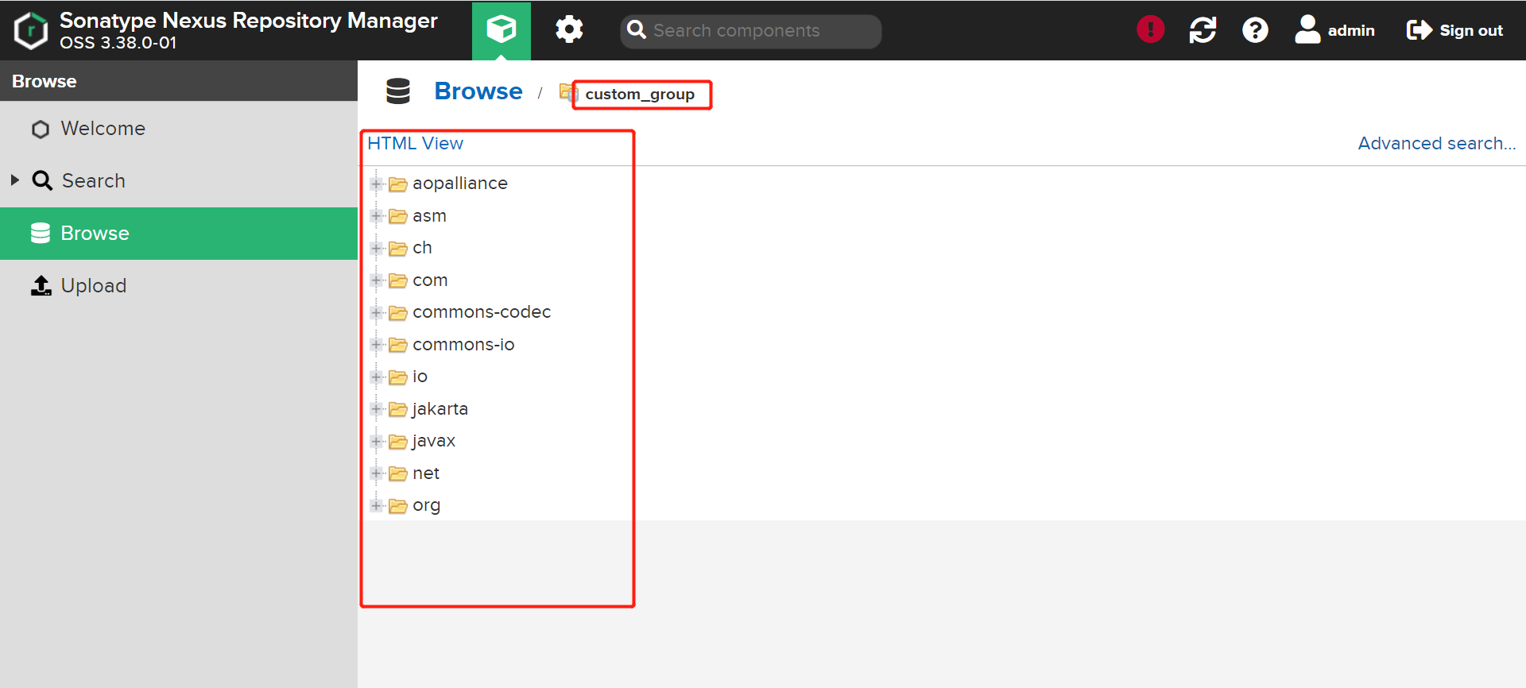Select the net tree item
Image resolution: width=1526 pixels, height=688 pixels.
click(426, 473)
